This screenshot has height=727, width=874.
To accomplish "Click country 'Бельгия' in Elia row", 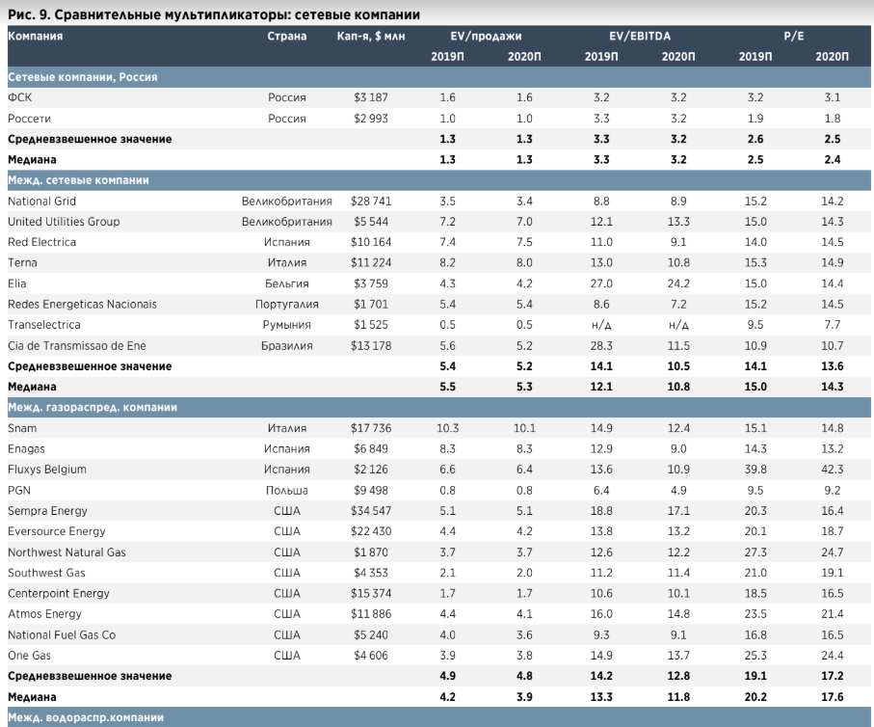I will click(286, 283).
